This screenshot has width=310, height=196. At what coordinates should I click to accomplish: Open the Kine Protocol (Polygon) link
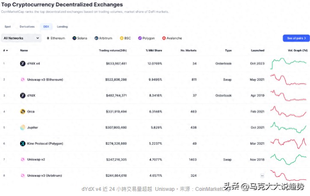click(x=45, y=143)
